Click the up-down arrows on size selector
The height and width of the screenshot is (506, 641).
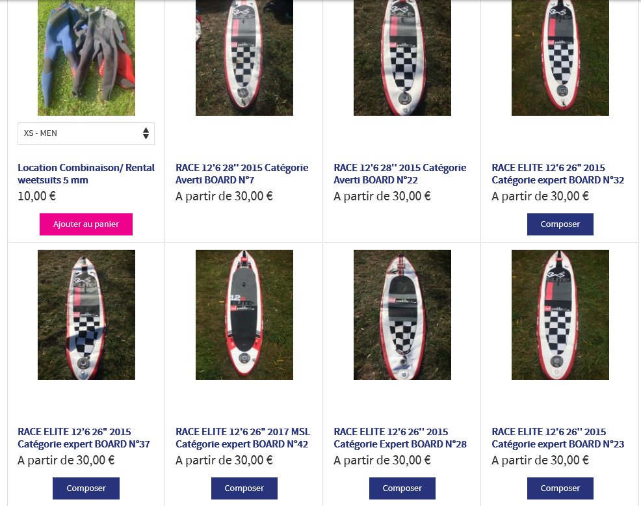point(146,133)
